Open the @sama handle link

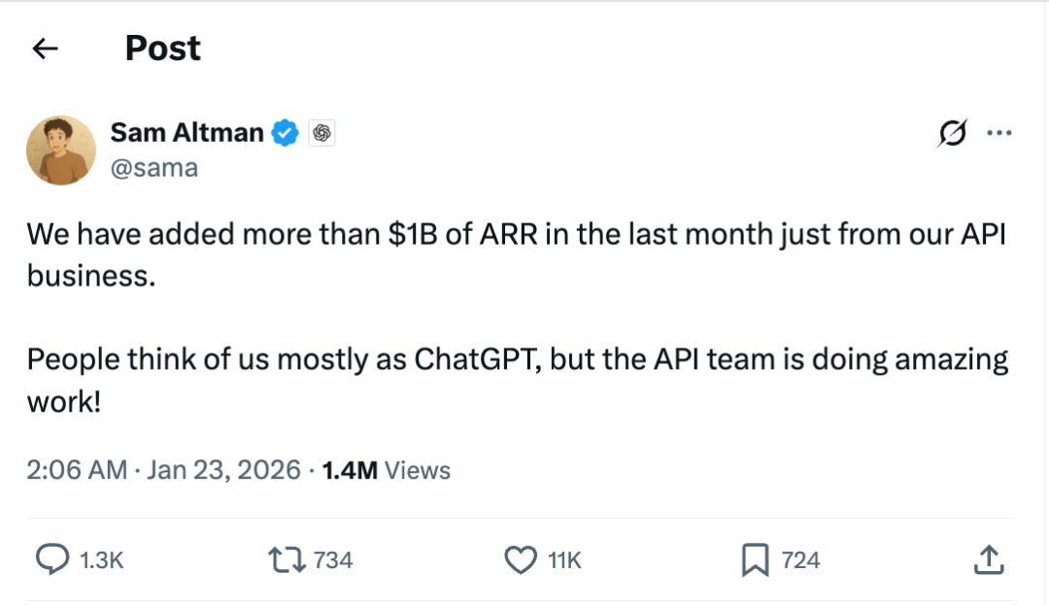click(153, 167)
